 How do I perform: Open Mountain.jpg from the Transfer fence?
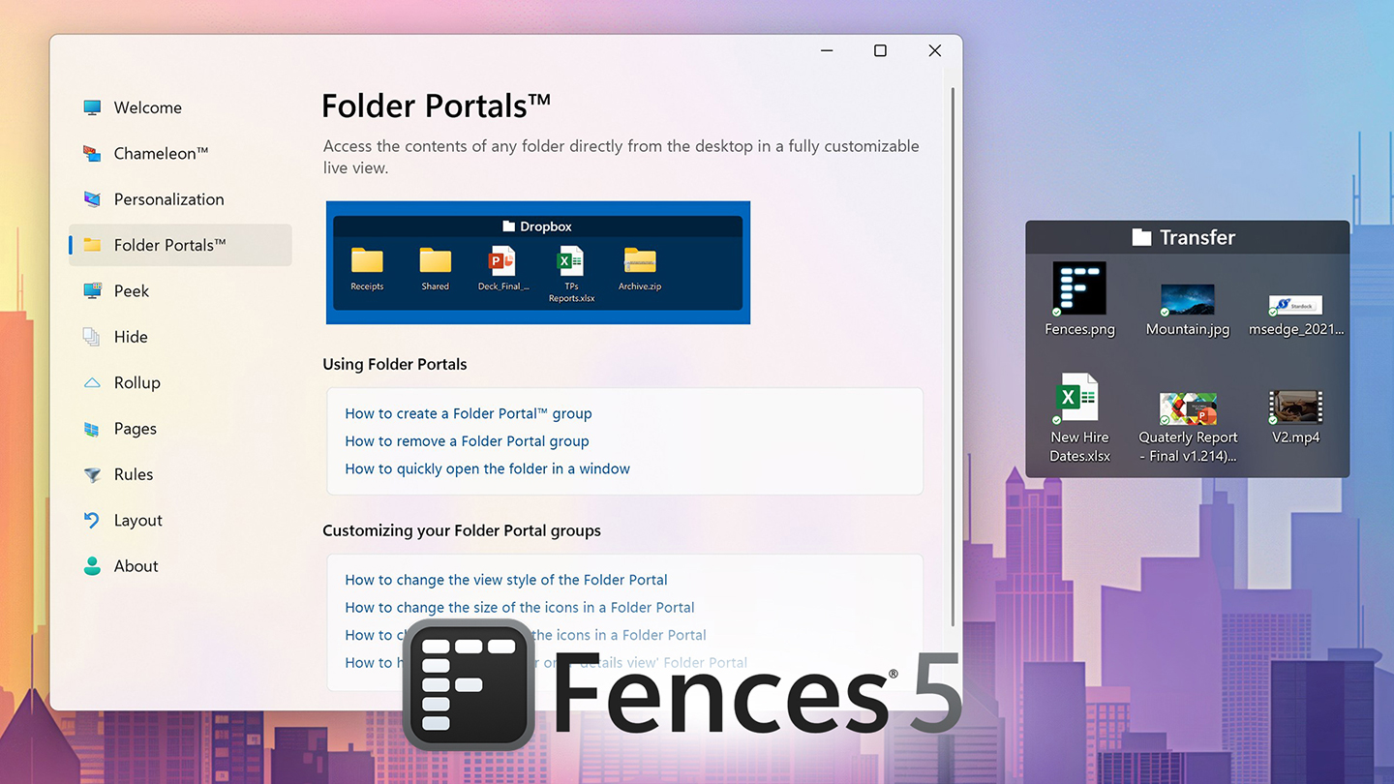tap(1187, 300)
